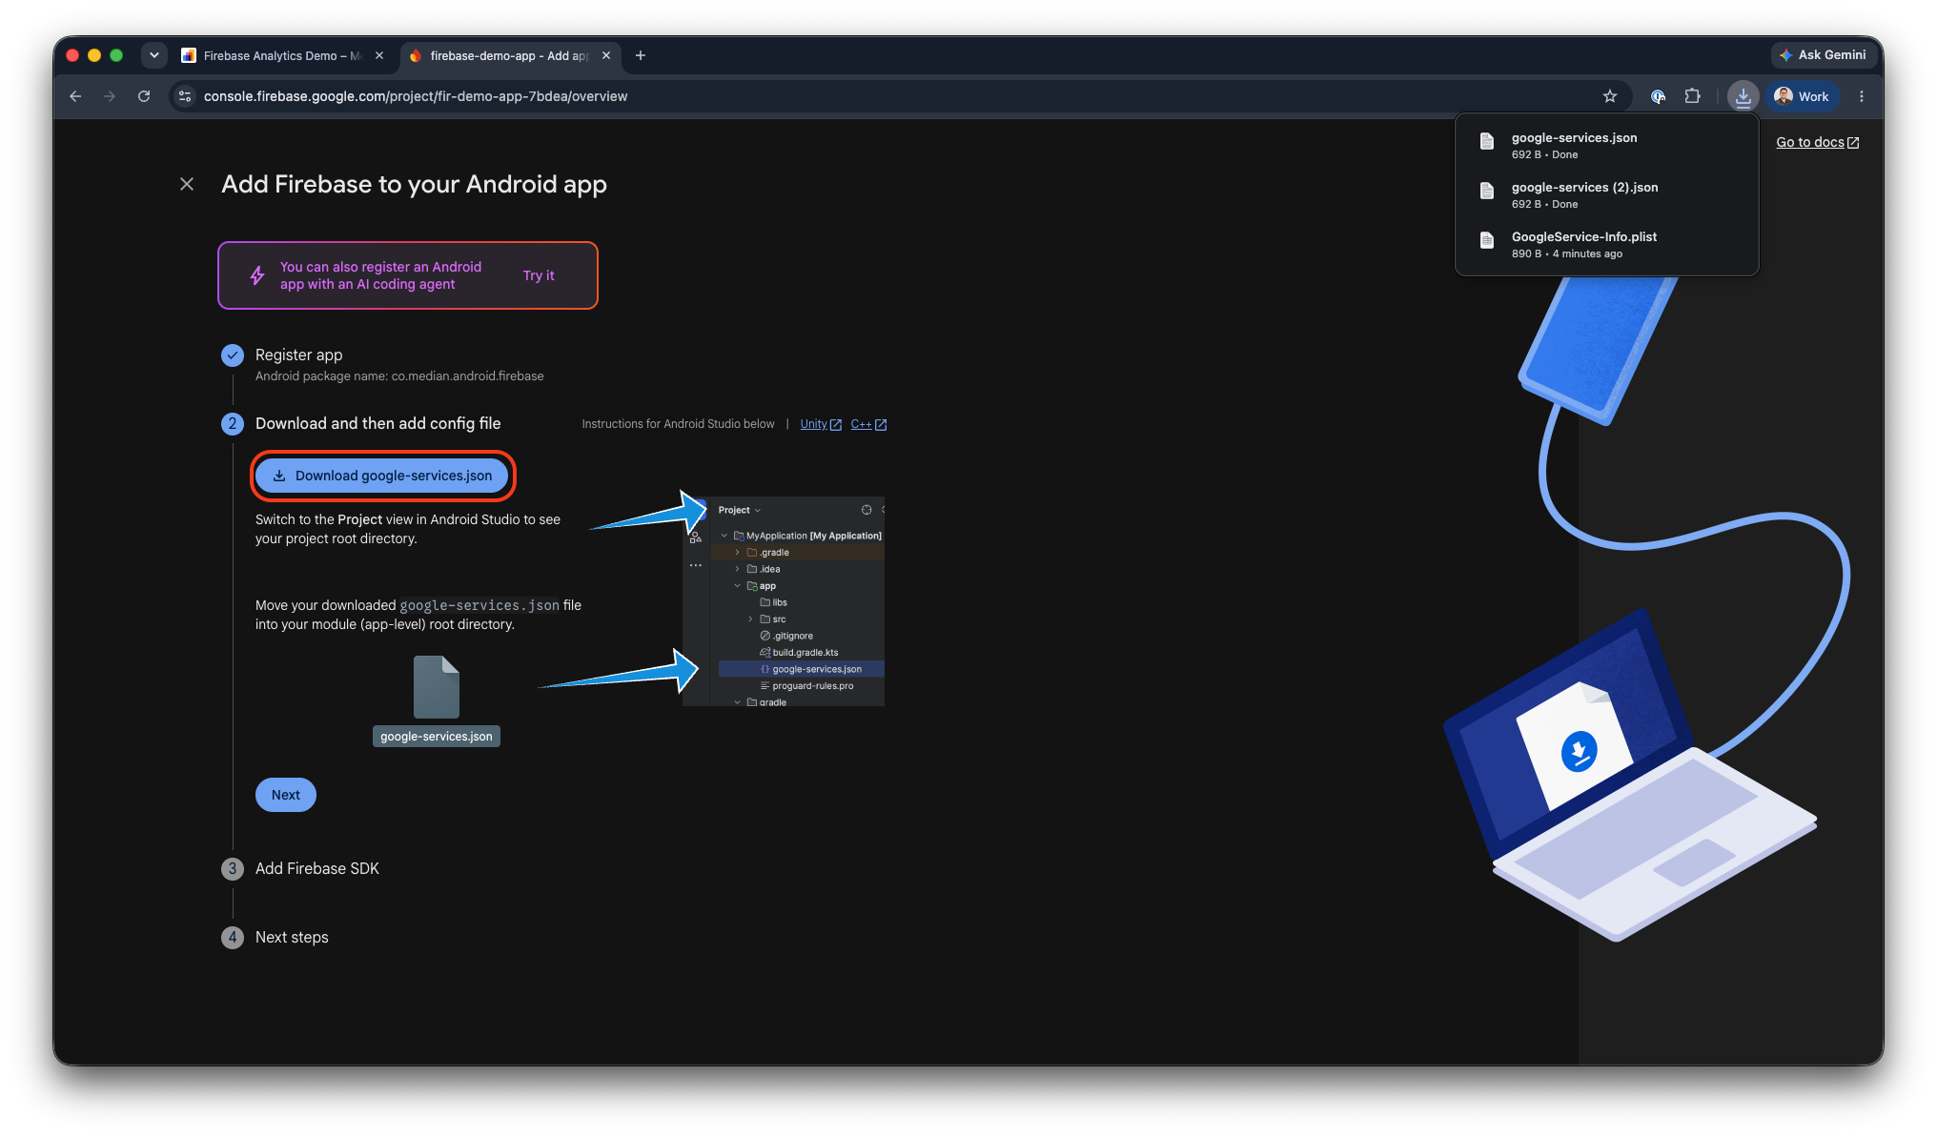Click the Next button
Image resolution: width=1937 pixels, height=1136 pixels.
(286, 795)
